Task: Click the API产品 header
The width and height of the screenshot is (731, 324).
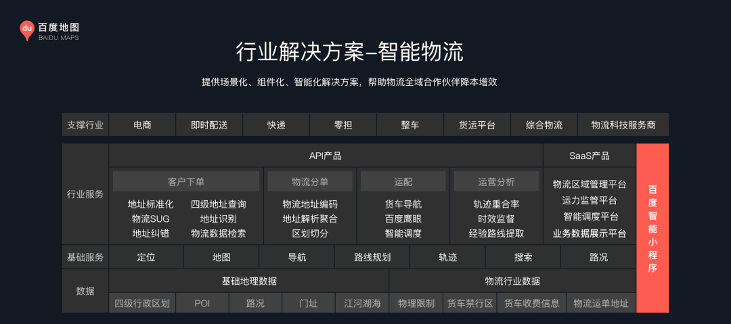Action: pos(326,156)
